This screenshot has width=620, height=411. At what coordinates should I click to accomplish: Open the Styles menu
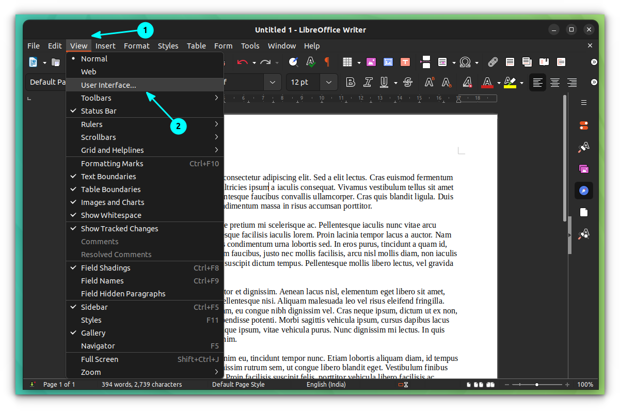168,46
